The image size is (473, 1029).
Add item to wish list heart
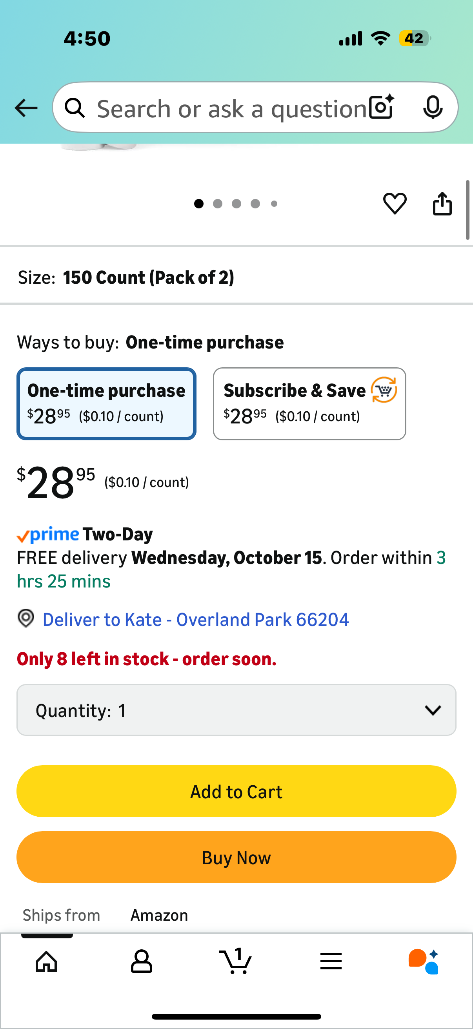395,203
